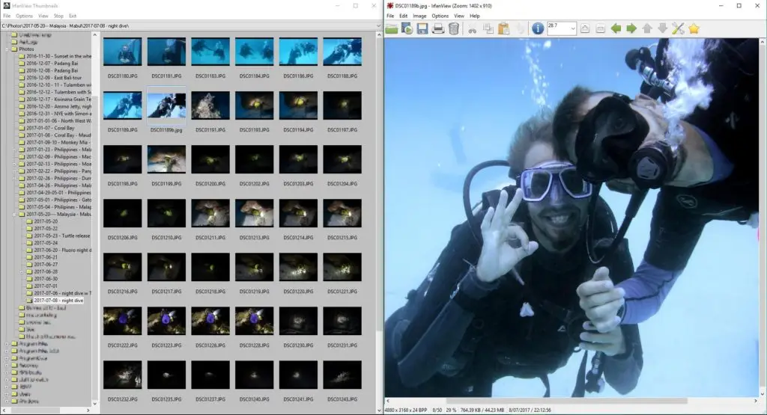Click Stop in Thumbnails menu bar

tap(58, 16)
